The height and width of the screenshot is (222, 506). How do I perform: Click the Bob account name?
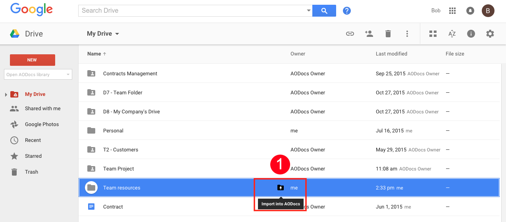(436, 11)
